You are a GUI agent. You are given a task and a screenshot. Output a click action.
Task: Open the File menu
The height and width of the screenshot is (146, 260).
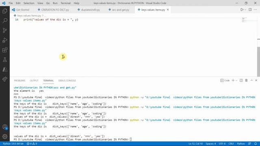point(11,3)
